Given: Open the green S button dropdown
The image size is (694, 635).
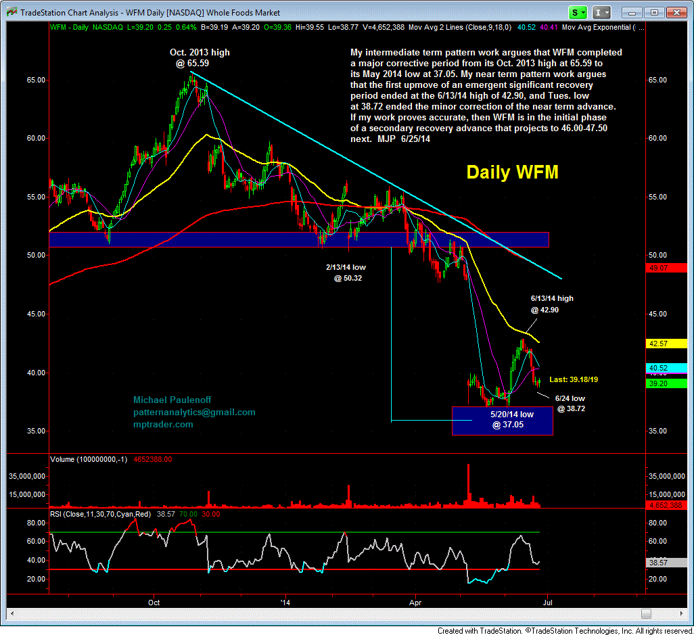Looking at the screenshot, I should point(578,12).
